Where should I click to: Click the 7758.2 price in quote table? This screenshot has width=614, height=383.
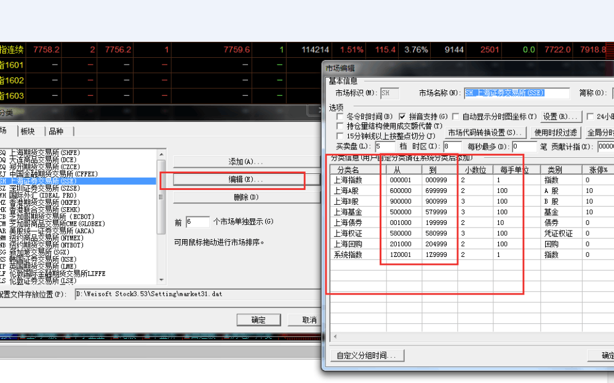pyautogui.click(x=46, y=50)
